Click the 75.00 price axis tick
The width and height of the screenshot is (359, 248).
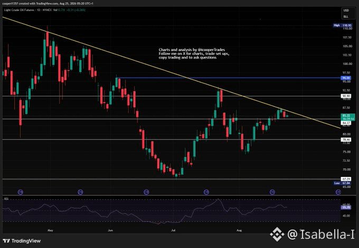tap(347, 152)
